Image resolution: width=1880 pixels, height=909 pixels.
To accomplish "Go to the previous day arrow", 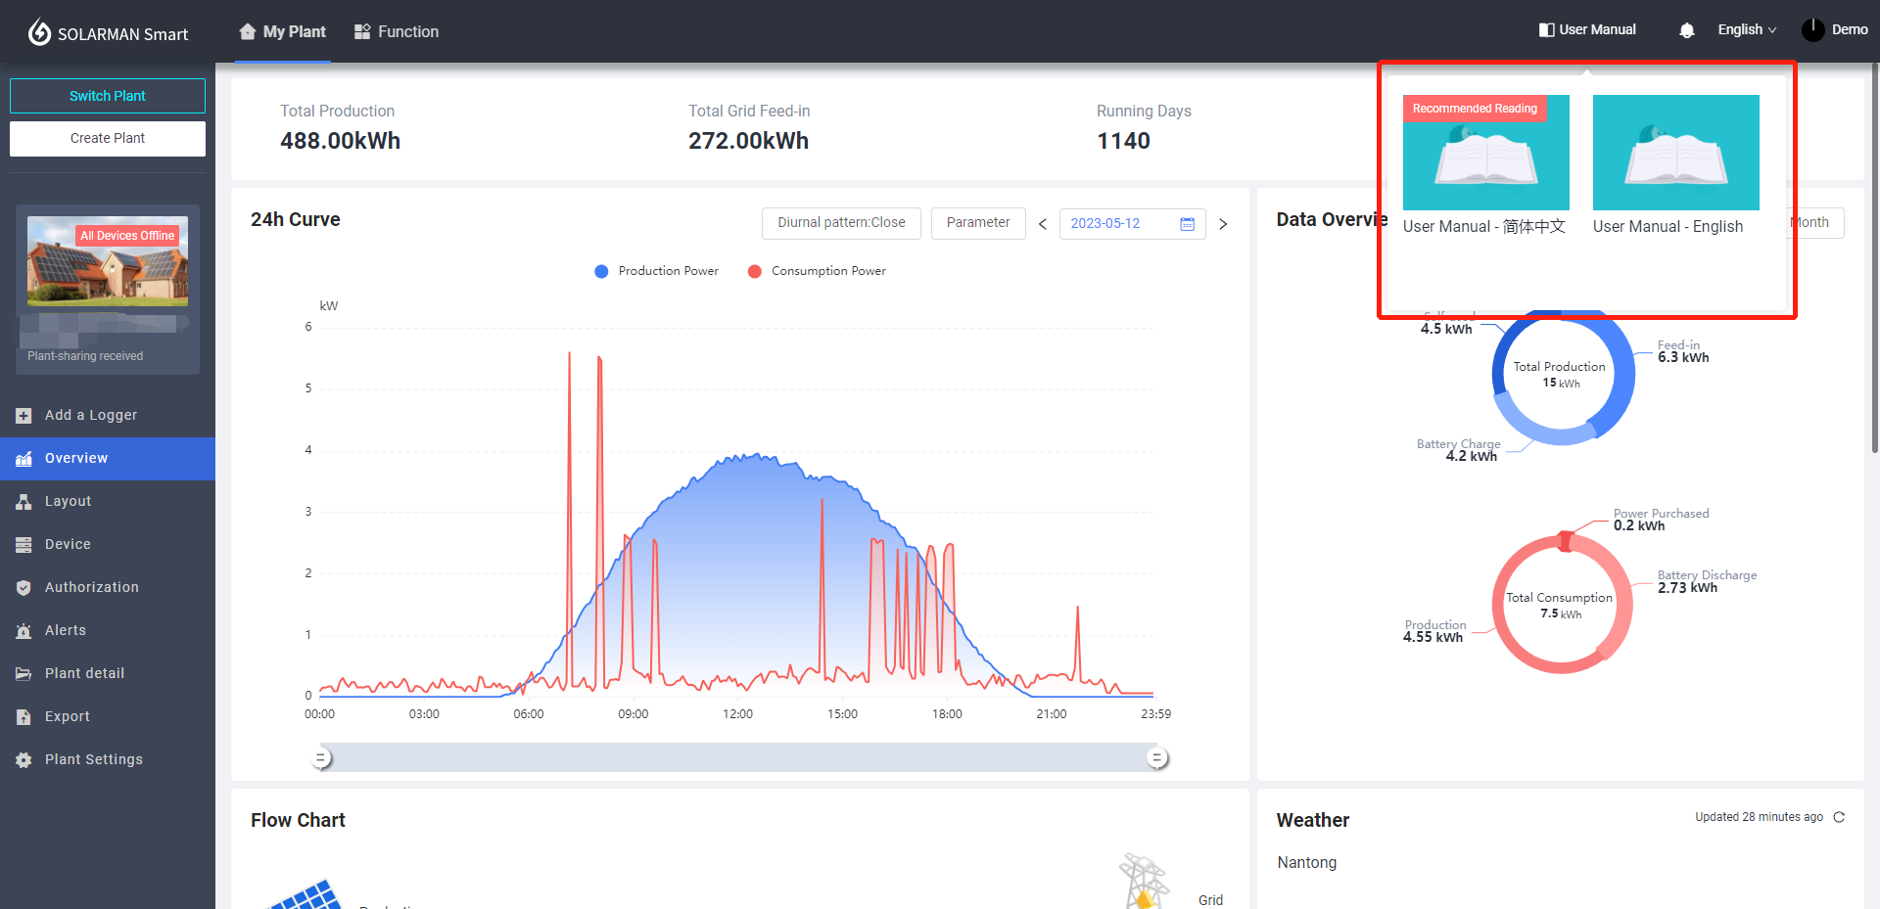I will tap(1043, 224).
